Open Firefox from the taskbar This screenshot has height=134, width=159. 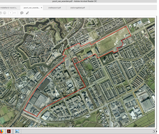pos(1,131)
